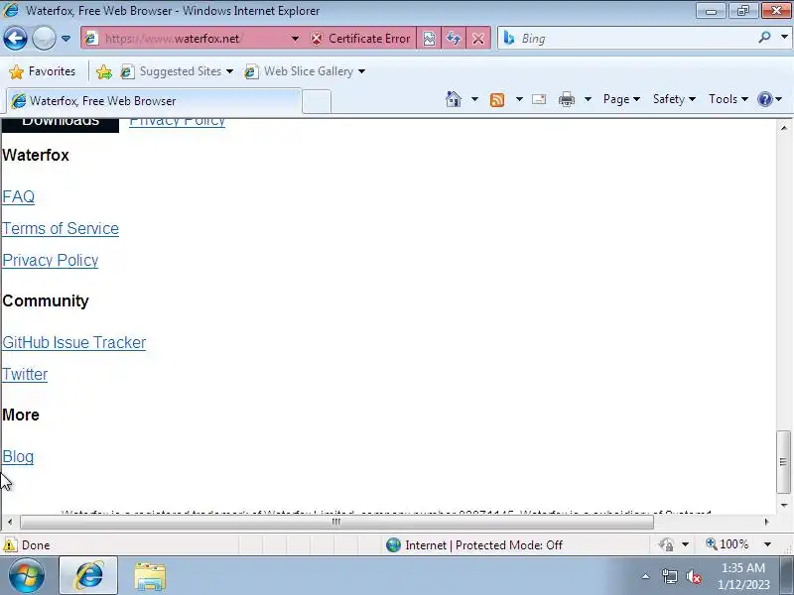The height and width of the screenshot is (595, 794).
Task: Click the Forward navigation arrow button
Action: [x=44, y=38]
